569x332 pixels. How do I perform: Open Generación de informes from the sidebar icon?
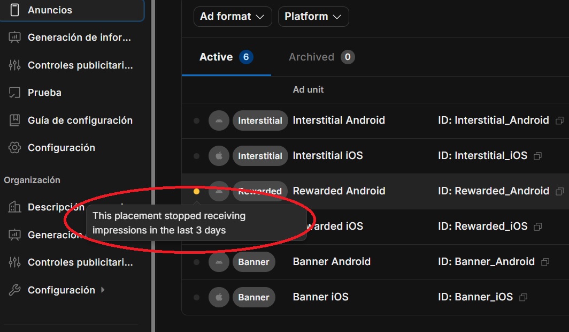[x=13, y=37]
